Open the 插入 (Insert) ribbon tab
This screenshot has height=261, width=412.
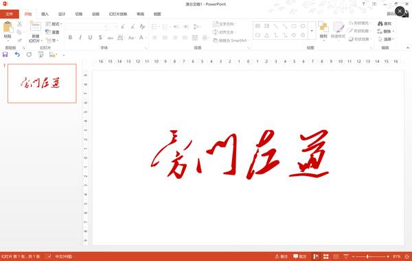45,14
